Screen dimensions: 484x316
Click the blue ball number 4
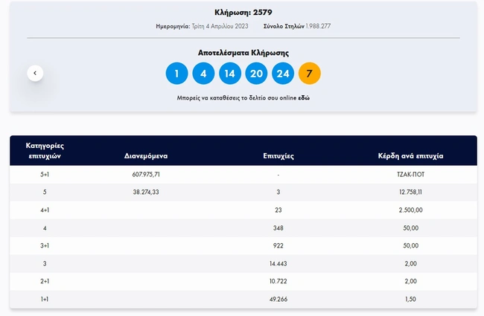203,74
